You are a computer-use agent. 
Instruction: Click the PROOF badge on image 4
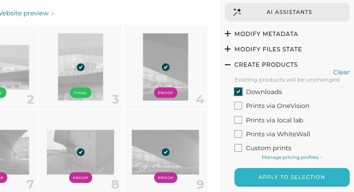point(166,93)
